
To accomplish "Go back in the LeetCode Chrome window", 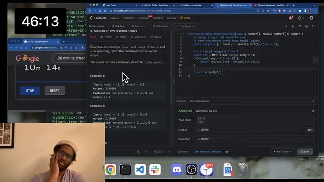I will pos(90,11).
